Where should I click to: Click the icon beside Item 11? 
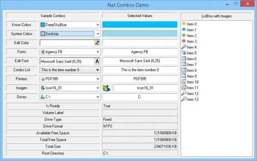(184, 87)
